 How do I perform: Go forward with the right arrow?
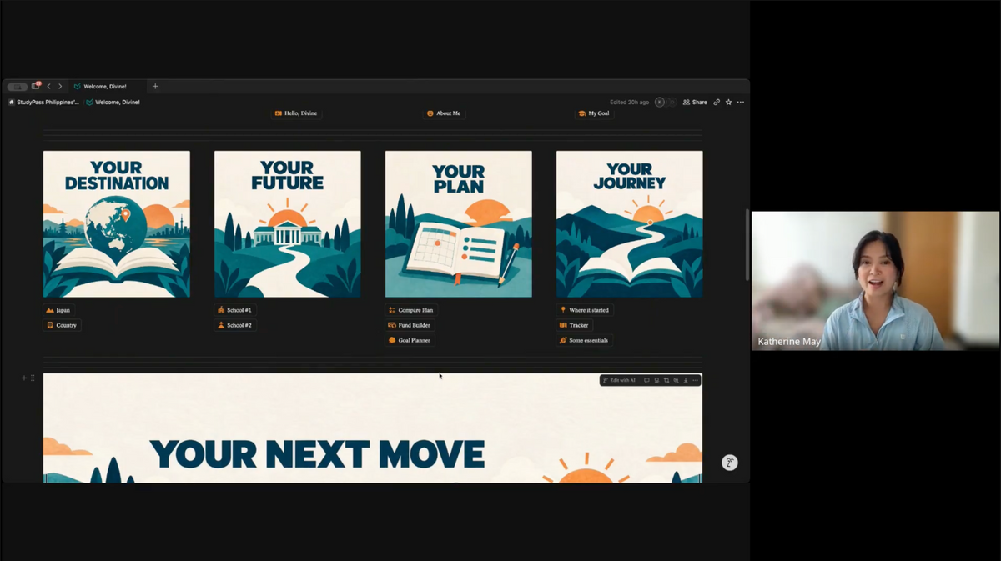60,86
